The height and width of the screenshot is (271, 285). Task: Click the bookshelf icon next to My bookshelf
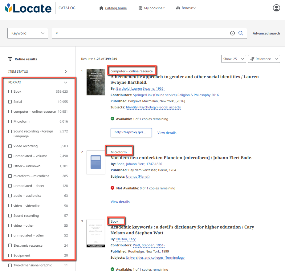point(140,8)
